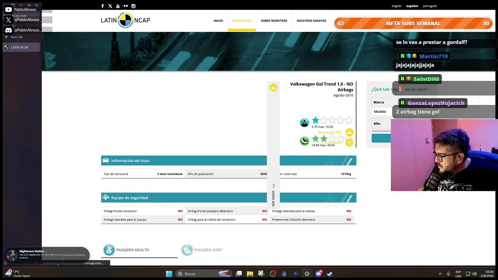
Task: Click the Windows taskbar search box
Action: point(203,274)
